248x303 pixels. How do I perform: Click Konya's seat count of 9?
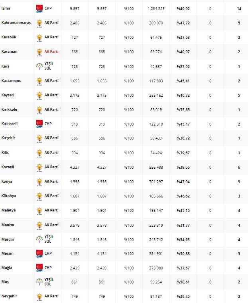239,181
